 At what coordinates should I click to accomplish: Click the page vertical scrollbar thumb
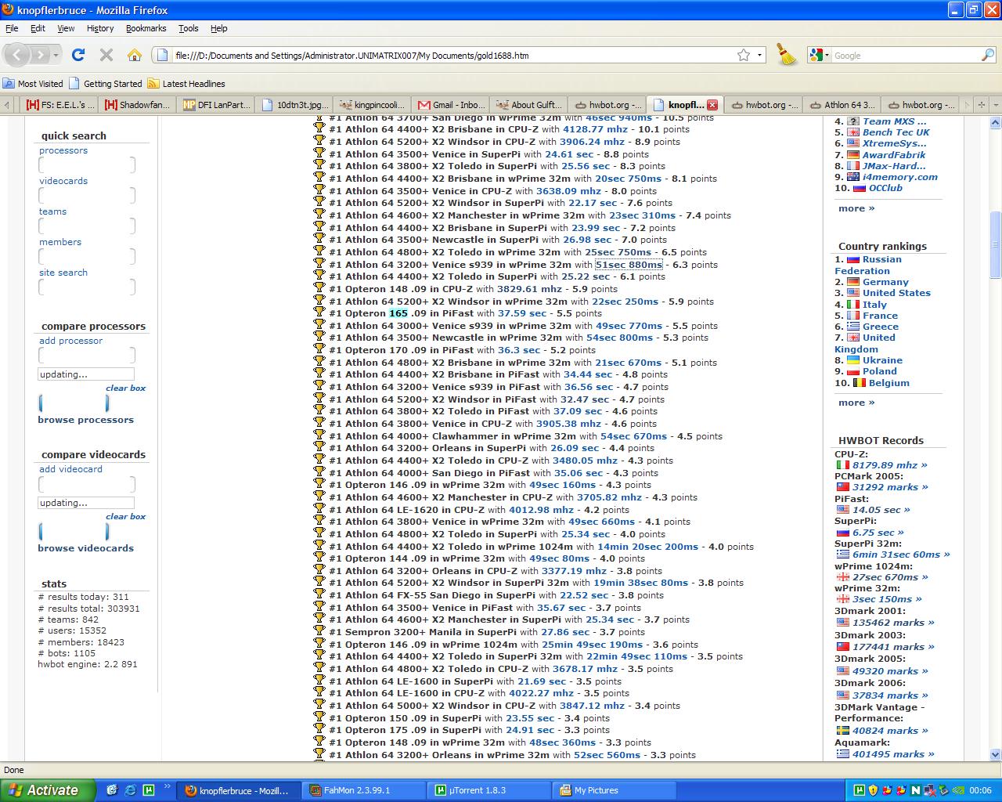995,245
